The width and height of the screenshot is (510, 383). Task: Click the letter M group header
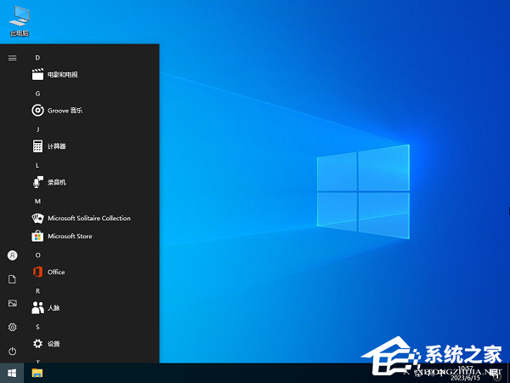(x=37, y=201)
